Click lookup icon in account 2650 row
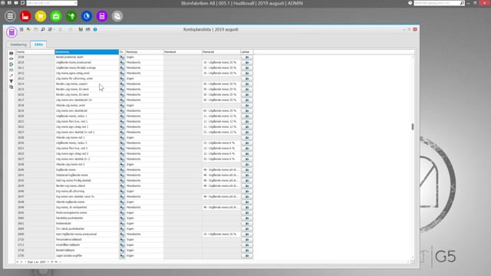 point(122,213)
